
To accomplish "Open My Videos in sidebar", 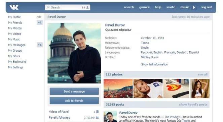I will point(14,34).
